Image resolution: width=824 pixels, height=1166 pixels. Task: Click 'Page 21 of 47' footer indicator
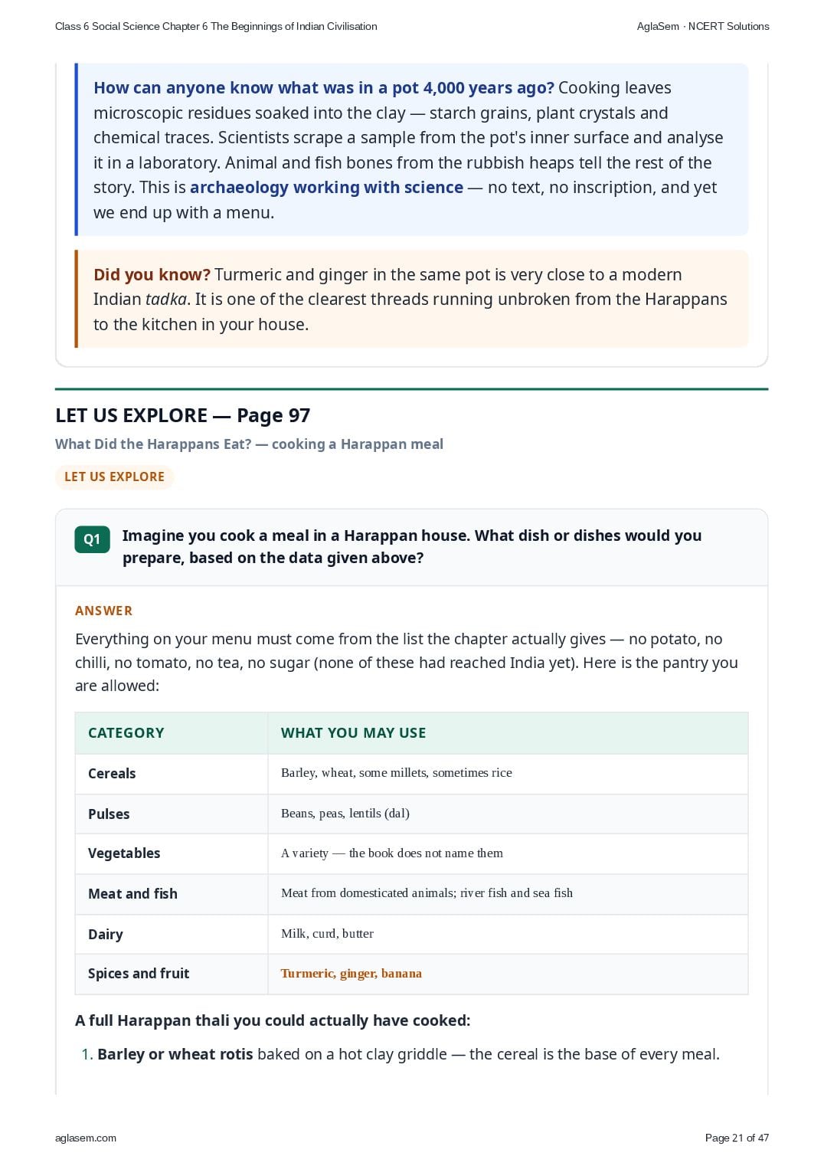pos(737,1138)
